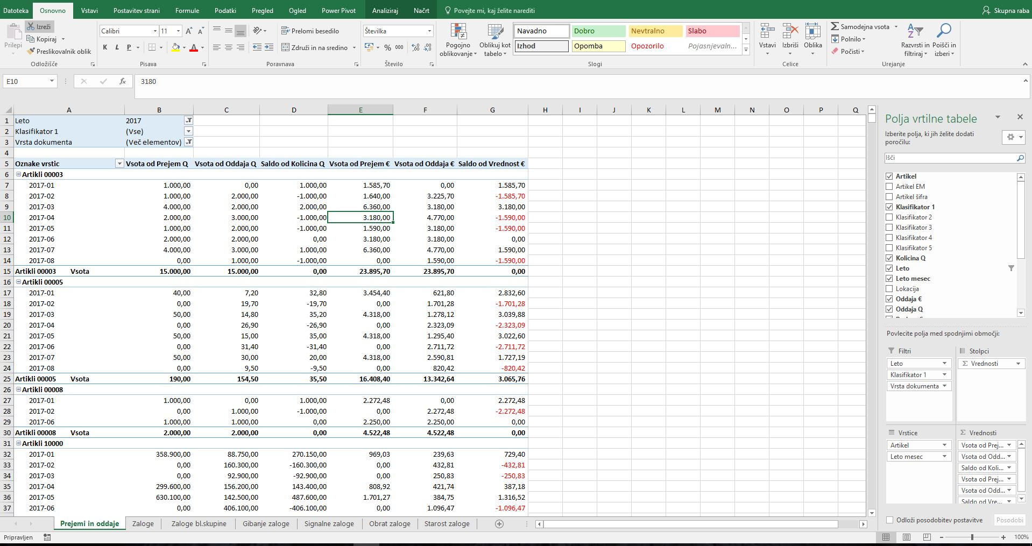Viewport: 1032px width, 546px height.
Task: Uncheck the Klasifikator 1 field checkbox
Action: (x=889, y=207)
